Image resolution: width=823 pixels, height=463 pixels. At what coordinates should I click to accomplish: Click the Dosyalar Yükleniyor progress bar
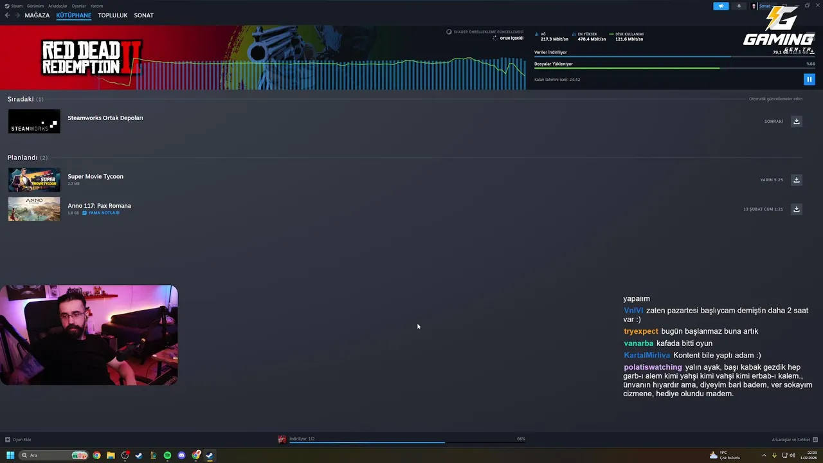click(674, 68)
